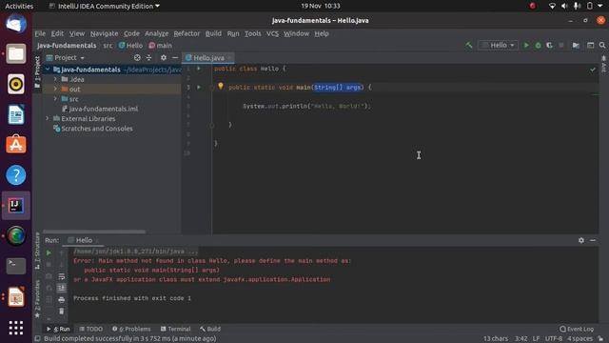
Task: Open Ubuntu Software from the dock
Action: (16, 144)
